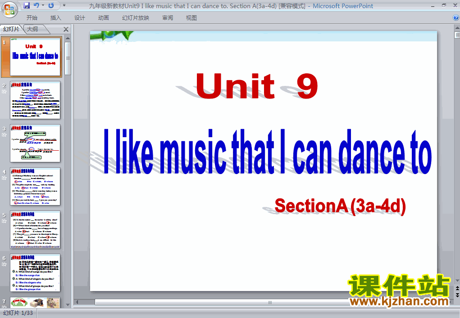Click animation star icon beside slide 6
Image resolution: width=460 pixels, height=318 pixels.
[x=4, y=264]
